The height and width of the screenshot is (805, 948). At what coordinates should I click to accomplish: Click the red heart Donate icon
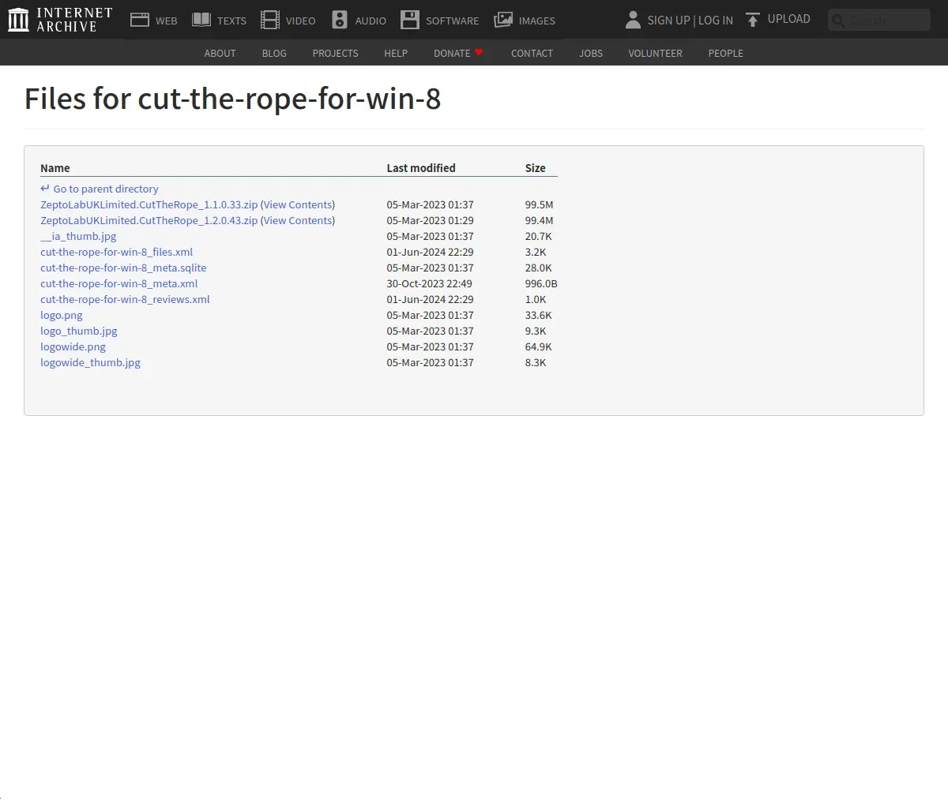pyautogui.click(x=479, y=52)
